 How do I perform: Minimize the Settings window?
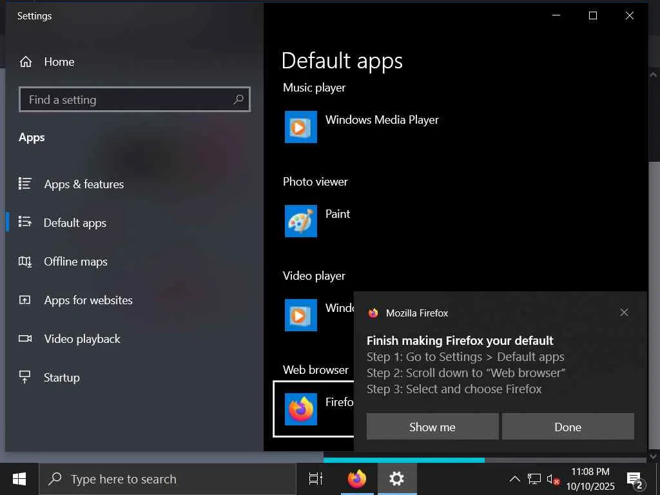(556, 15)
